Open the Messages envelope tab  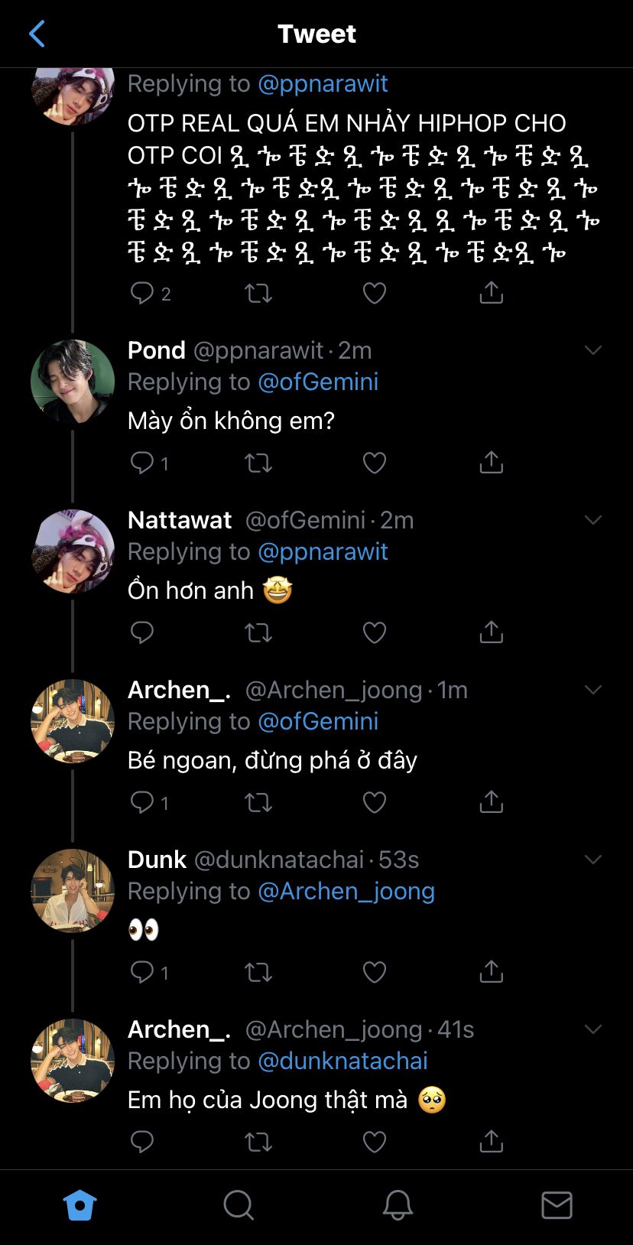pos(557,1205)
